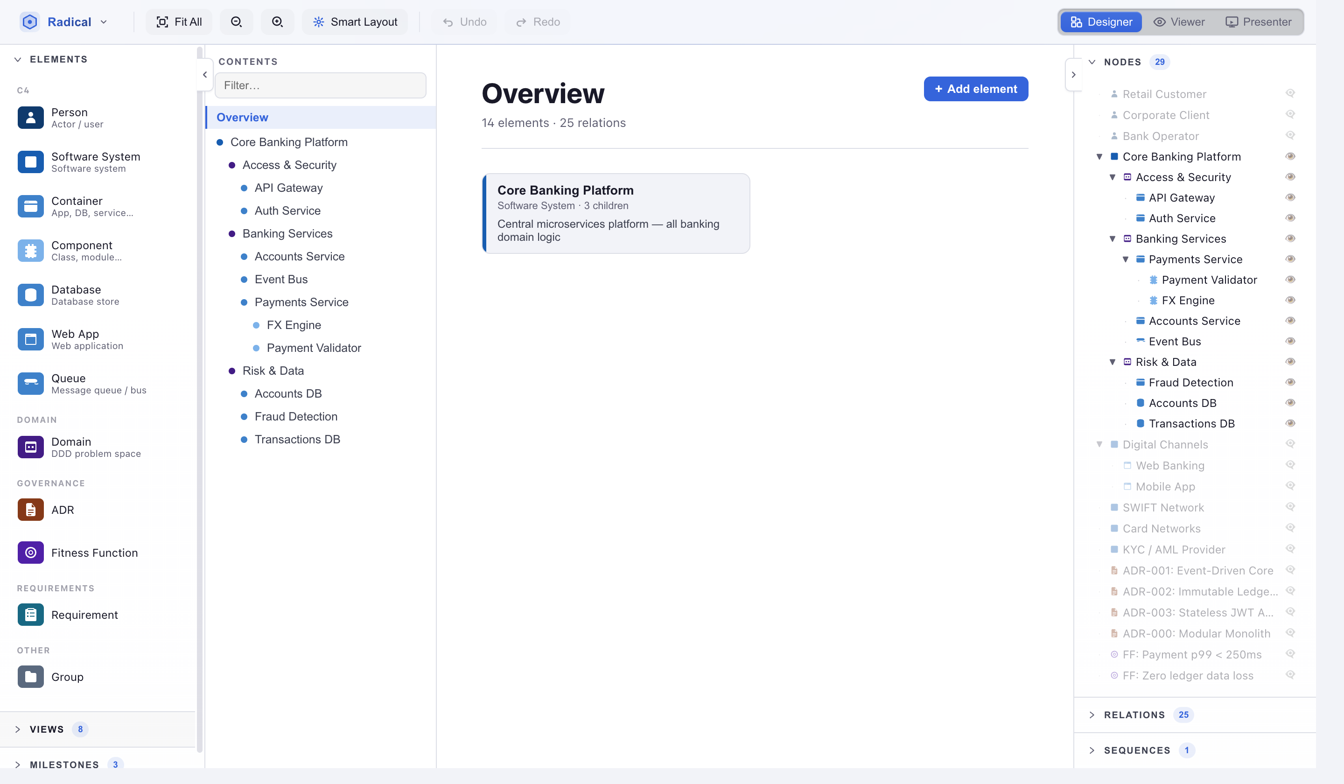
Task: Collapse left panel with arrow button
Action: (205, 75)
